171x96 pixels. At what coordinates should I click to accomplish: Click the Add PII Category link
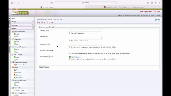[76, 57]
